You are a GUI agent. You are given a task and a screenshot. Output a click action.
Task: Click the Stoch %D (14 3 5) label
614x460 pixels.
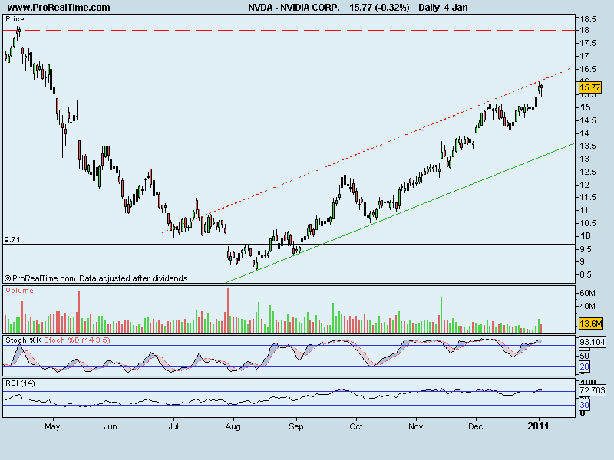[x=78, y=340]
